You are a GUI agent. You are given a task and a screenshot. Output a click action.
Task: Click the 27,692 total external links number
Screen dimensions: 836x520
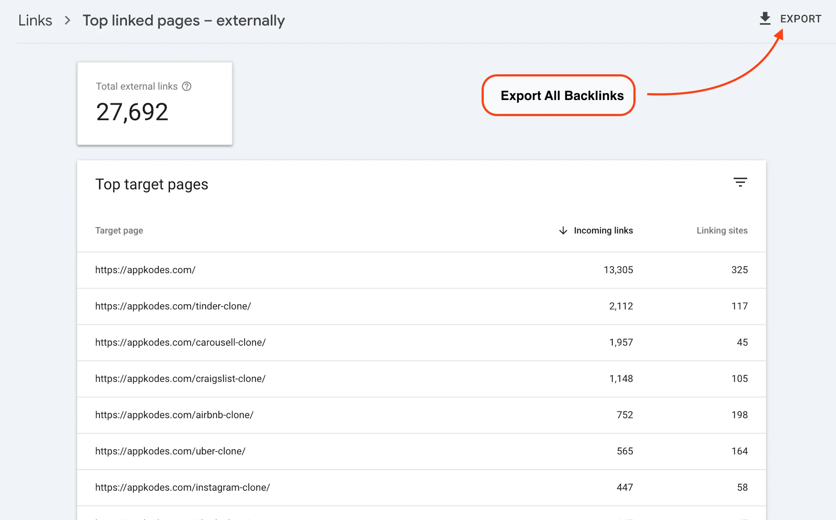(x=132, y=112)
